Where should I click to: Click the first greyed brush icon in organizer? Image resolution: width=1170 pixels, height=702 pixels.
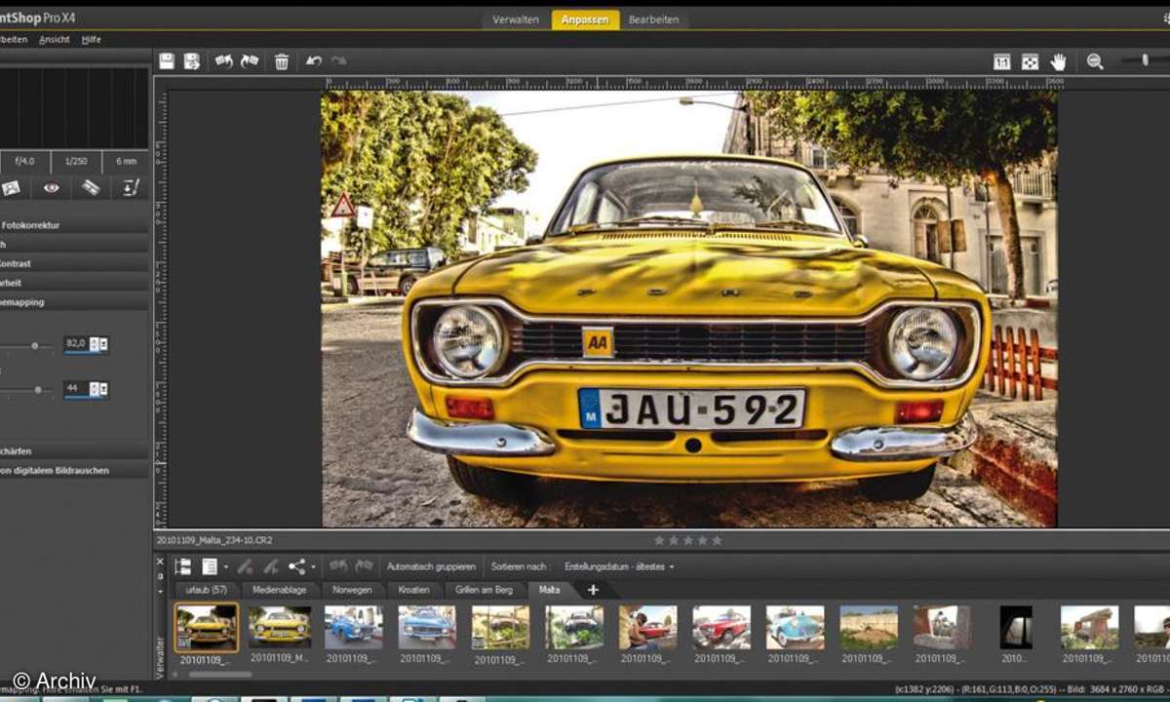point(245,566)
